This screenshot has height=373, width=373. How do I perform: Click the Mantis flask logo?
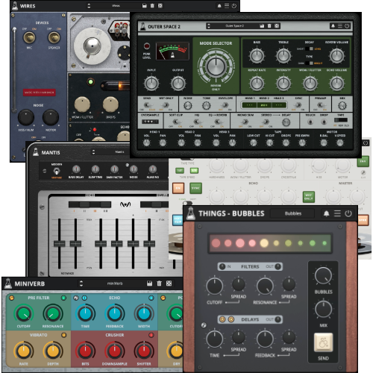36,152
